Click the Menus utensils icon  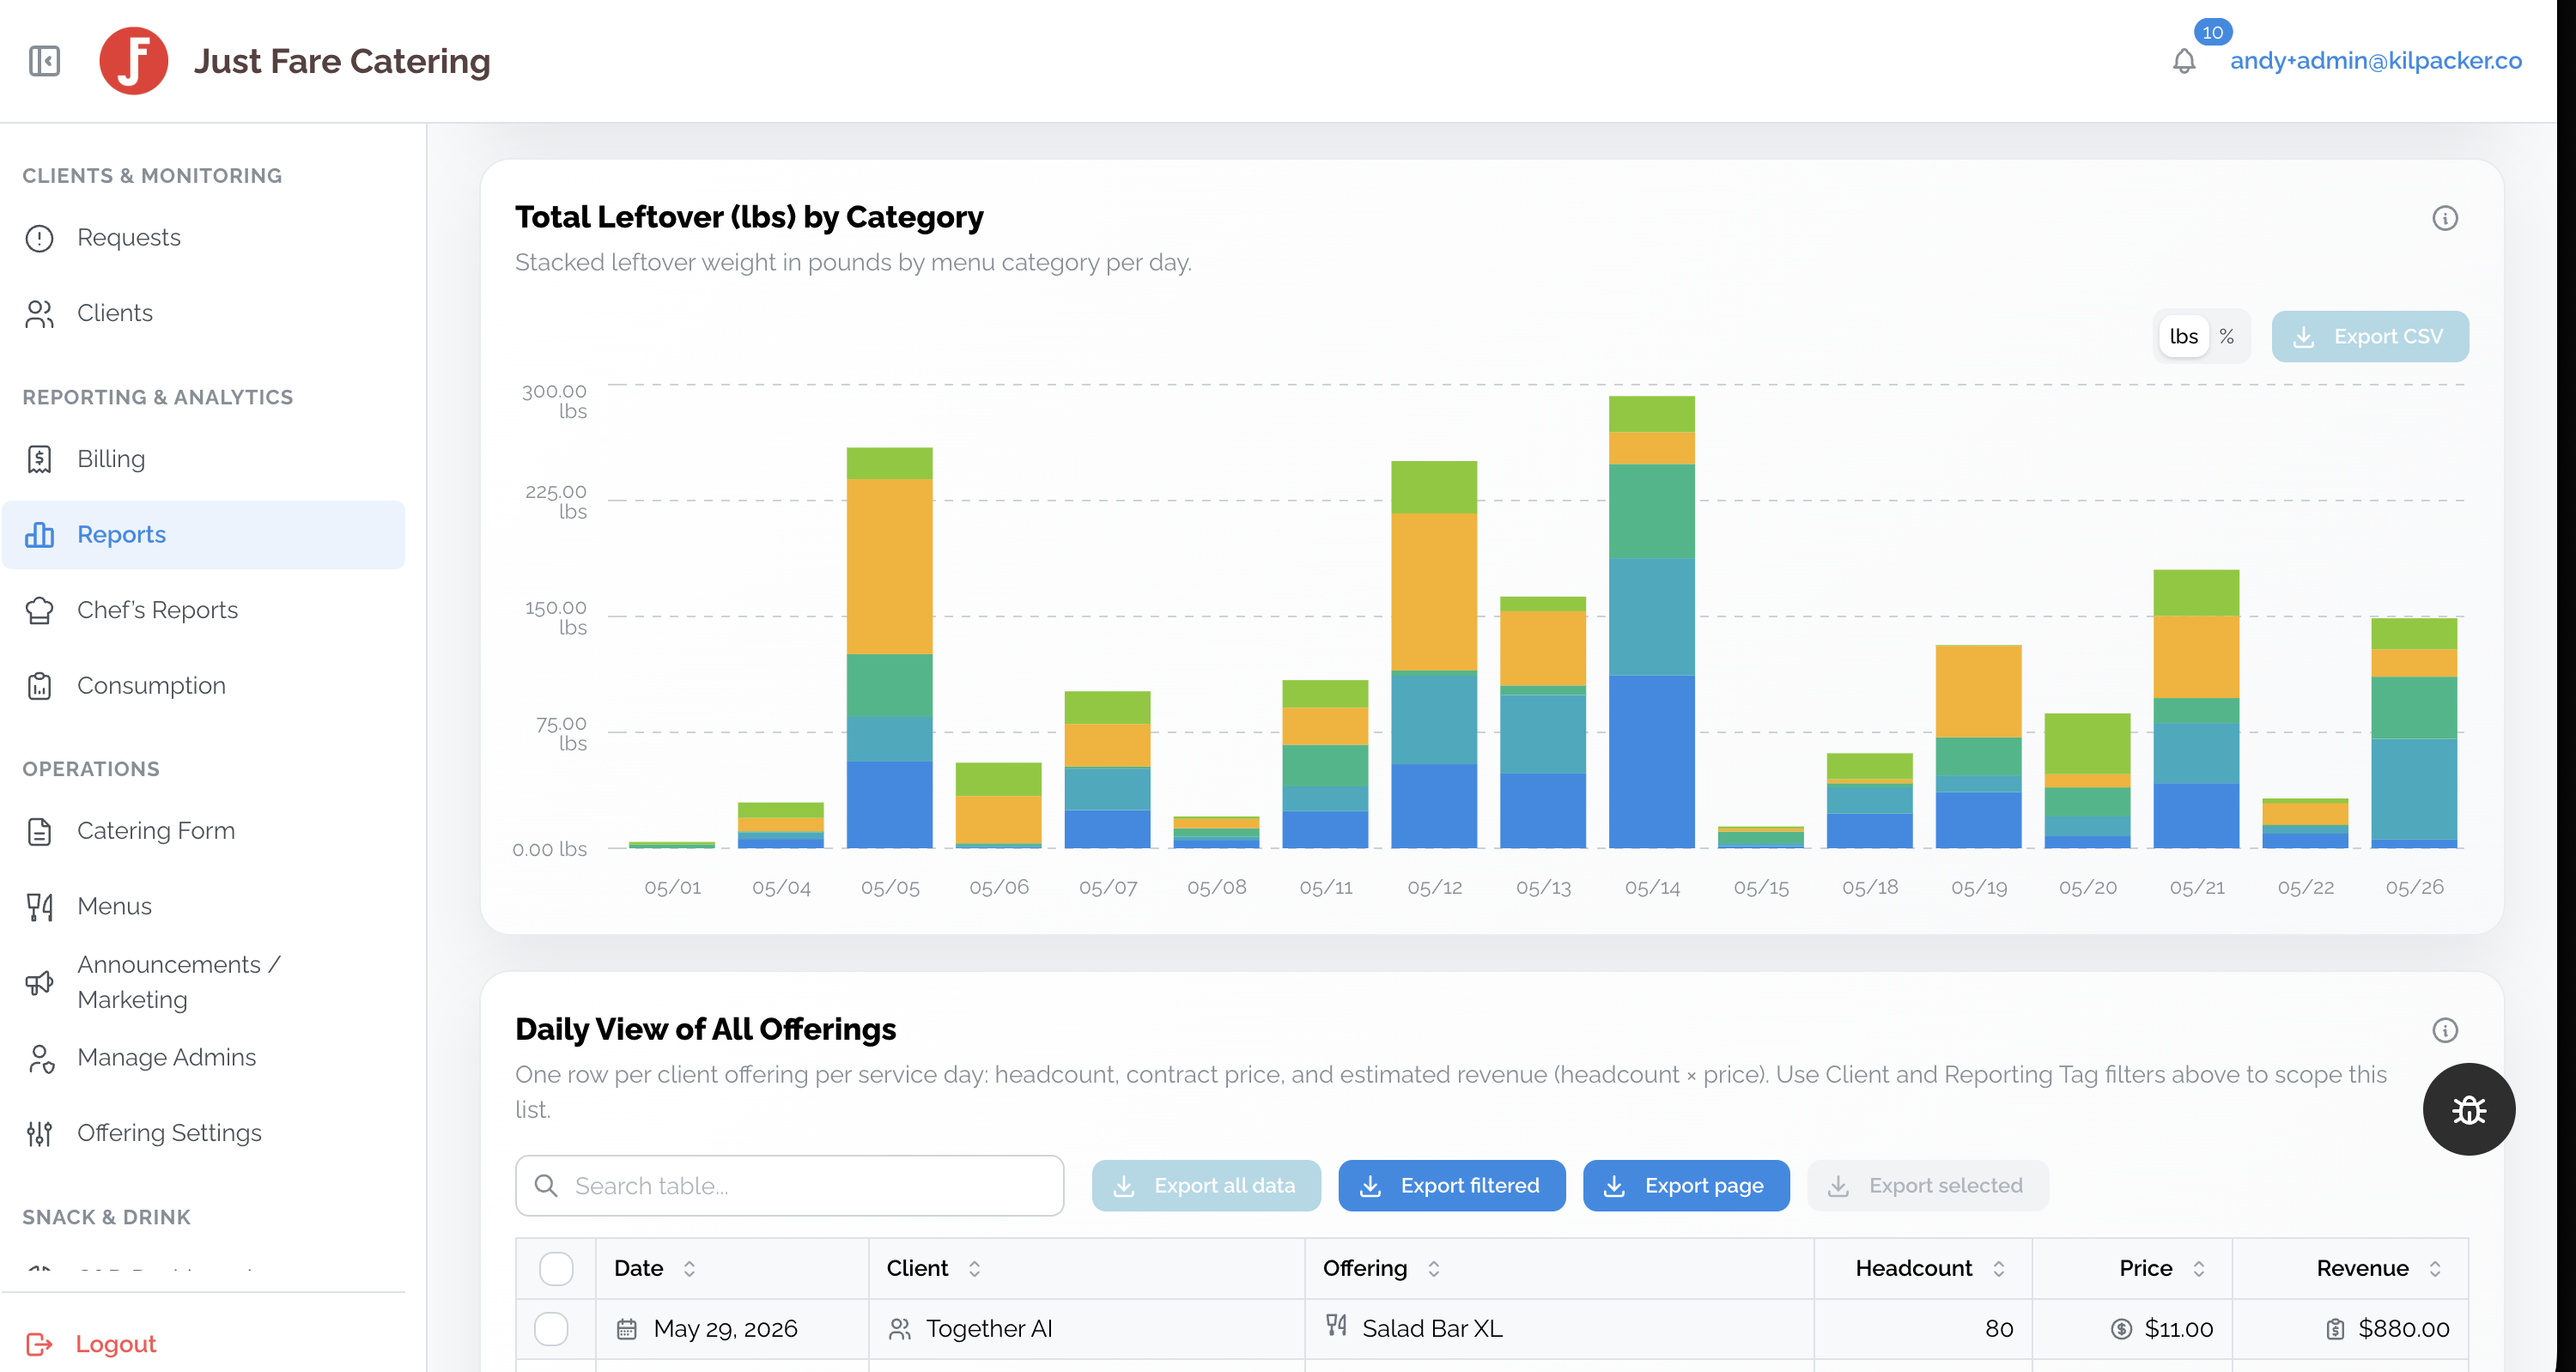pos(39,907)
